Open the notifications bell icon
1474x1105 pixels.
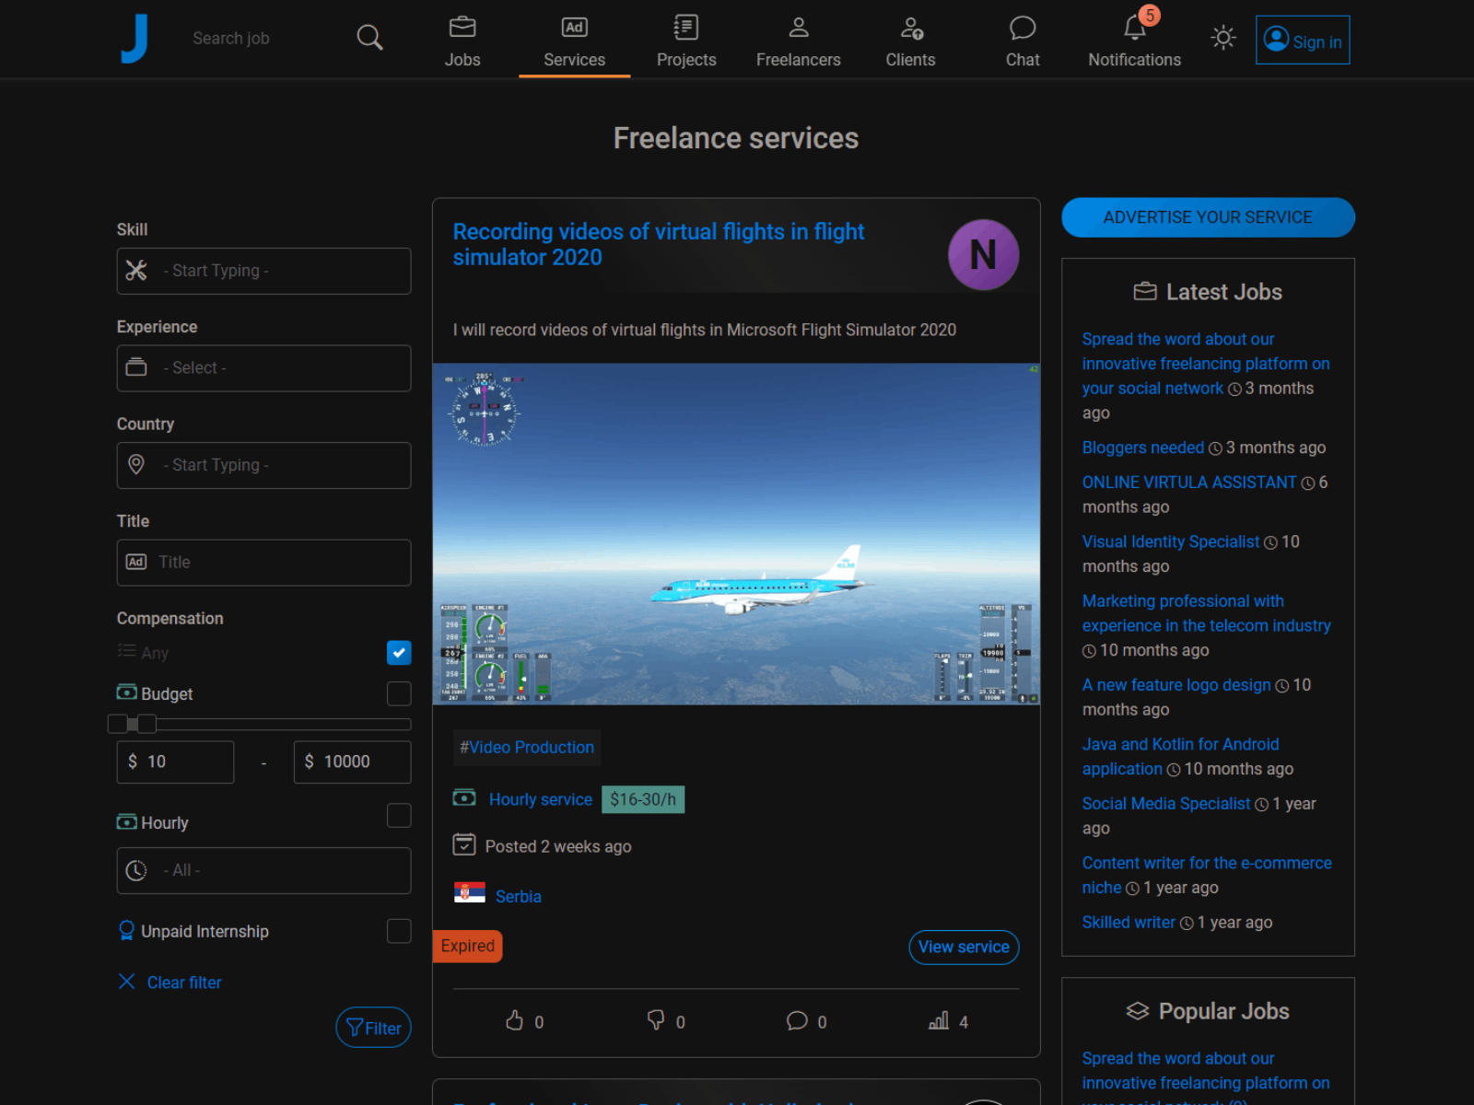click(1134, 28)
